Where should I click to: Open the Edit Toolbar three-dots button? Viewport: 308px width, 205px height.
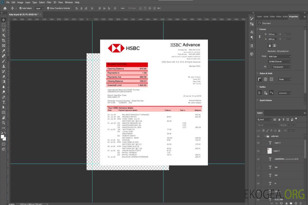click(3, 128)
